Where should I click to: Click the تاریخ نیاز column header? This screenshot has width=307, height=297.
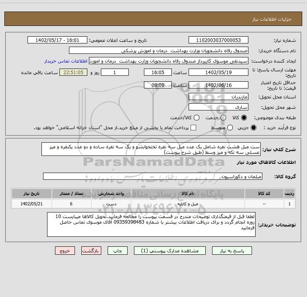pyautogui.click(x=31, y=193)
